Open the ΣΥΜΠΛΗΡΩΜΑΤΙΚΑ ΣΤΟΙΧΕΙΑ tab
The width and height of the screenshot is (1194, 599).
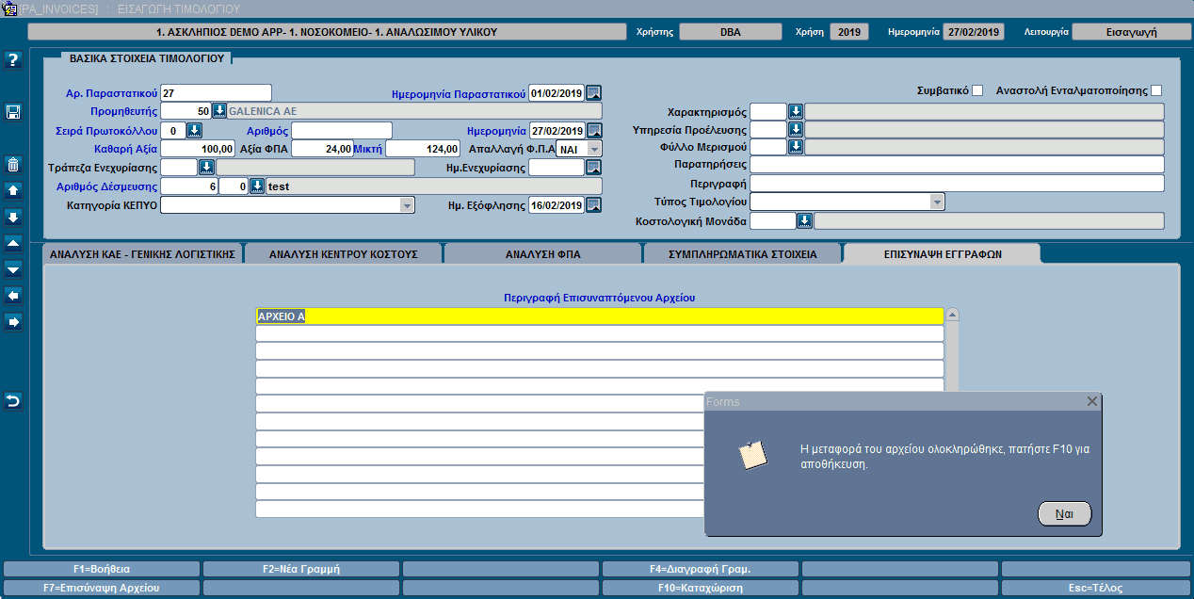pyautogui.click(x=742, y=254)
